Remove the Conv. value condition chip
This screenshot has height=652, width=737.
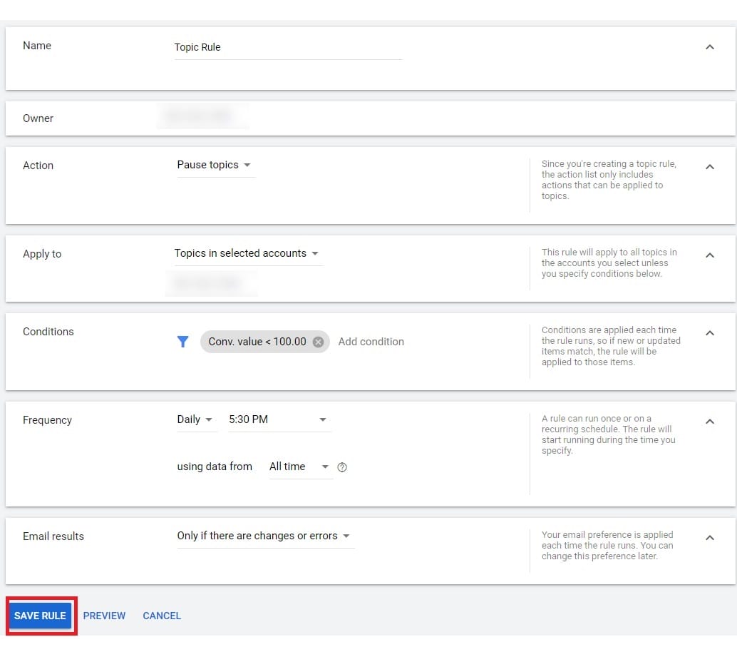318,342
